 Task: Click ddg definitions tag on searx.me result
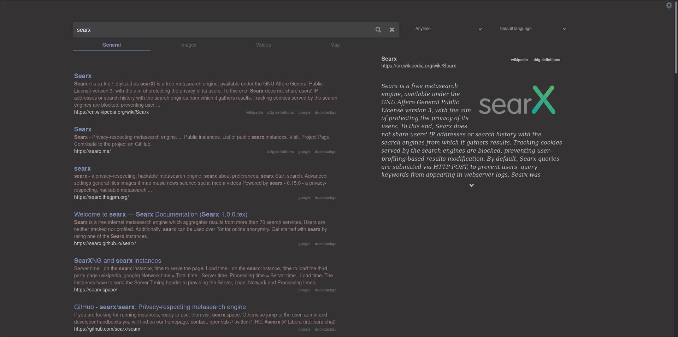point(281,152)
